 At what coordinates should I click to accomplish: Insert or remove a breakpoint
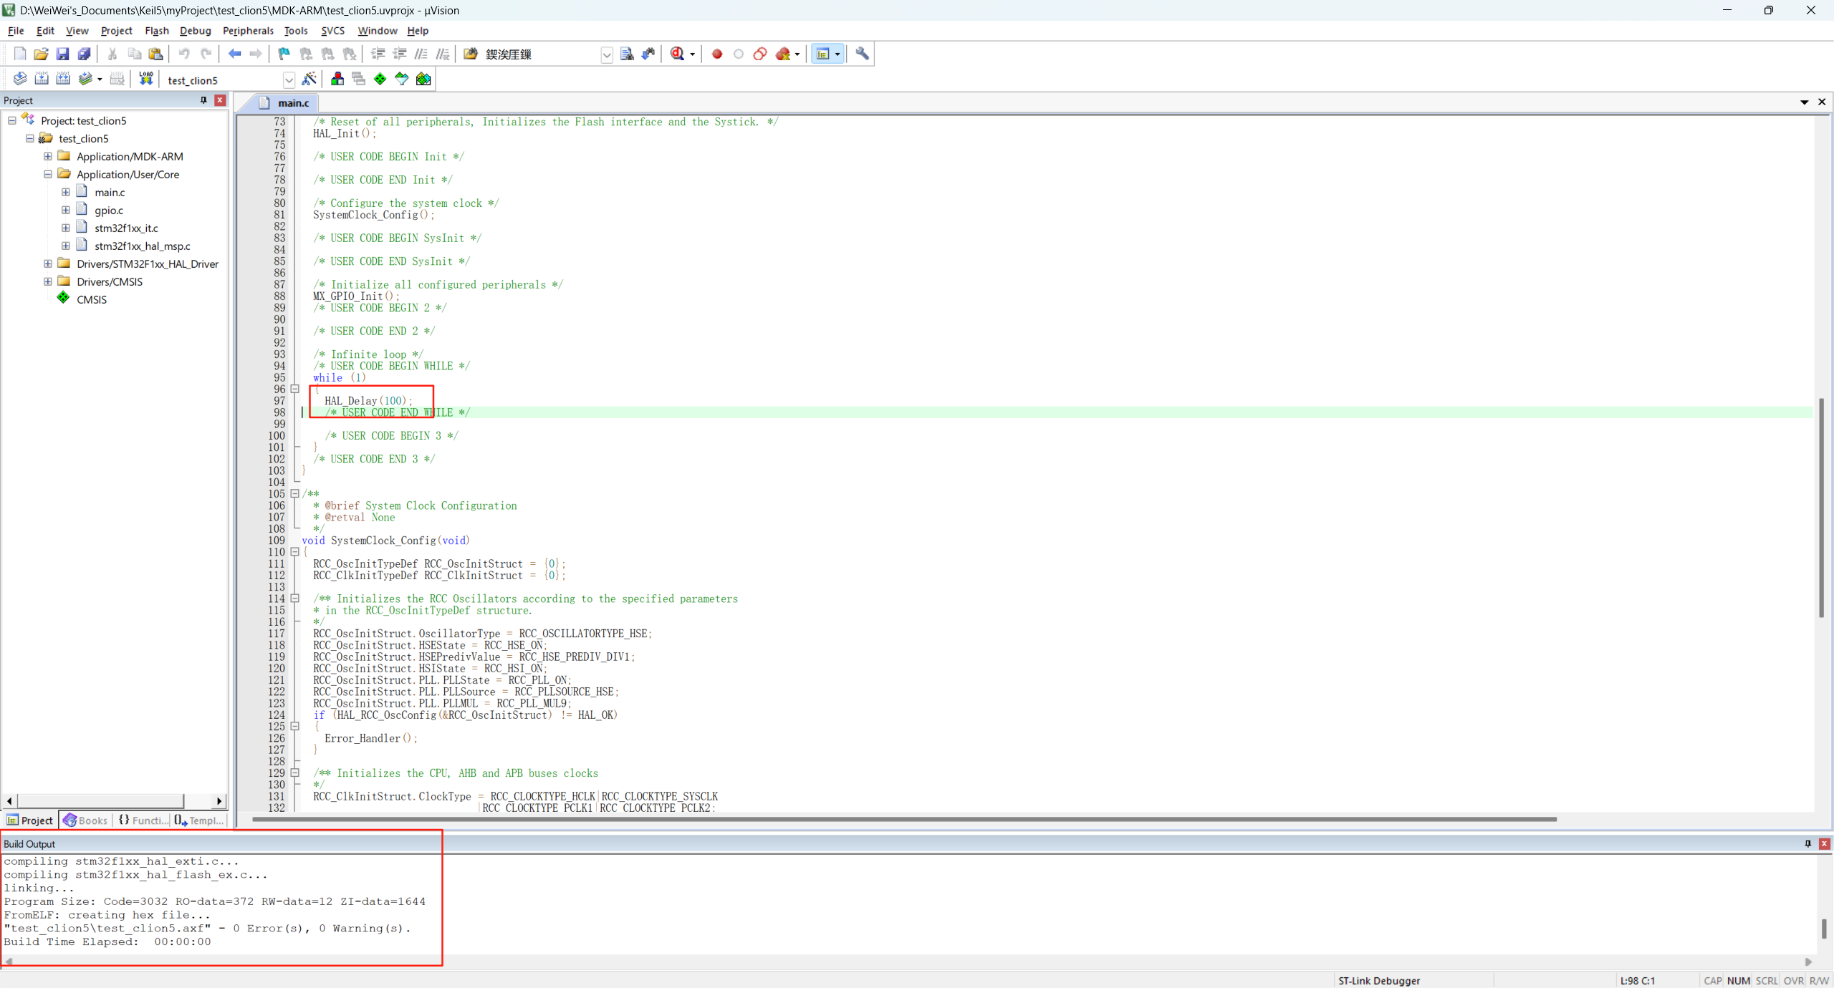tap(716, 54)
